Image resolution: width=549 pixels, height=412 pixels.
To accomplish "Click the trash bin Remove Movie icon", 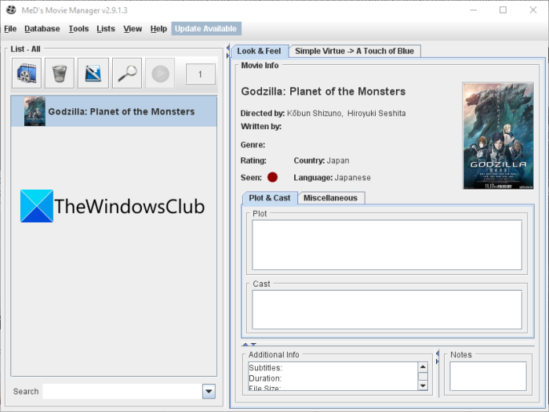I will pyautogui.click(x=60, y=73).
